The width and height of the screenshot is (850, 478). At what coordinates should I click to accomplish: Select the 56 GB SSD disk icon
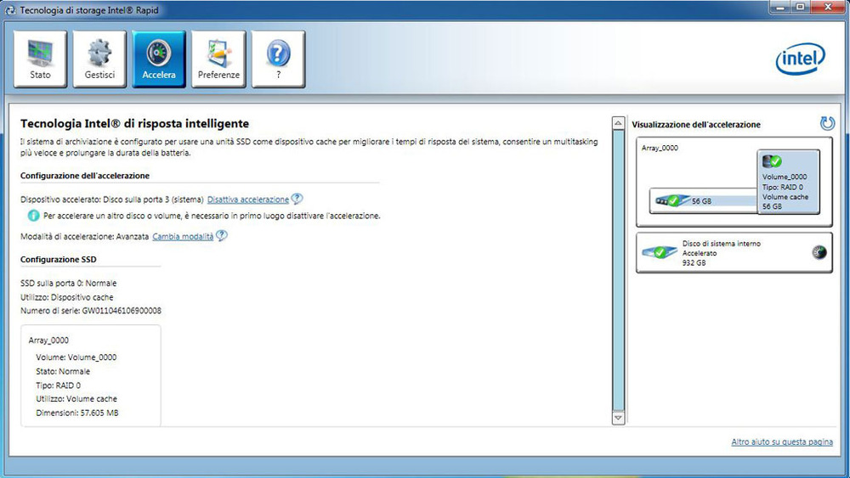pyautogui.click(x=672, y=201)
